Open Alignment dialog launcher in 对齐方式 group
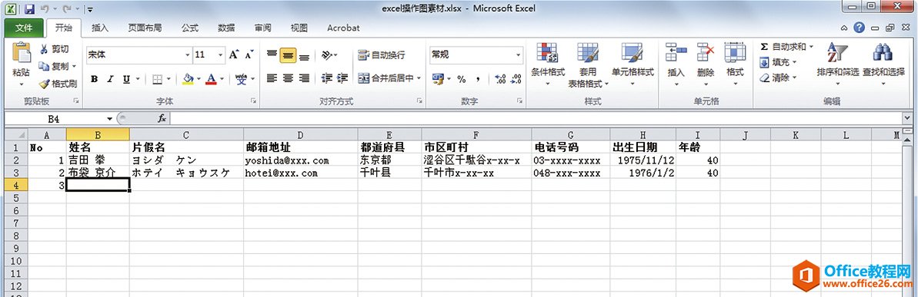918x297 pixels. pyautogui.click(x=419, y=101)
